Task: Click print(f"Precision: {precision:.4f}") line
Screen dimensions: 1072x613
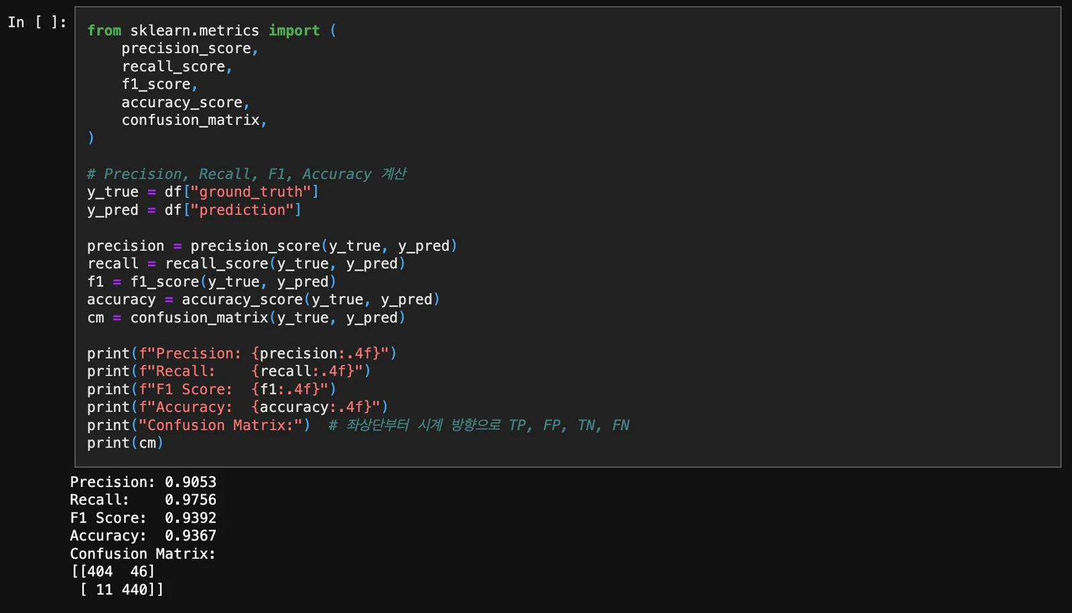Action: coord(242,353)
